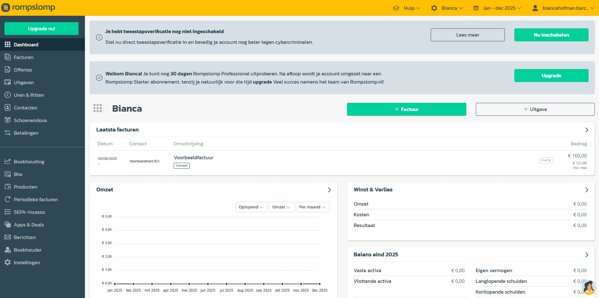Expand Balans eind 2025 with chevron
Viewport: 599px width, 298px height.
tap(587, 255)
